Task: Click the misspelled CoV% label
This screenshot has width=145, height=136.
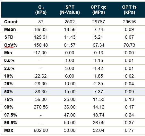Action: coord(11,45)
